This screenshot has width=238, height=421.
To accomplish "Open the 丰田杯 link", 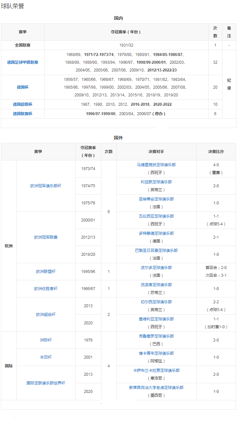I will pos(46,357).
